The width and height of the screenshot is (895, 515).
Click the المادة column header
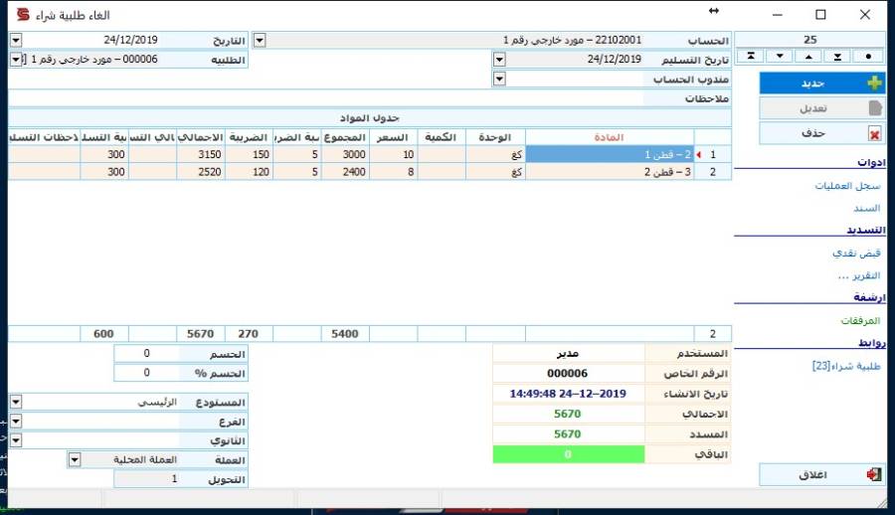click(610, 137)
